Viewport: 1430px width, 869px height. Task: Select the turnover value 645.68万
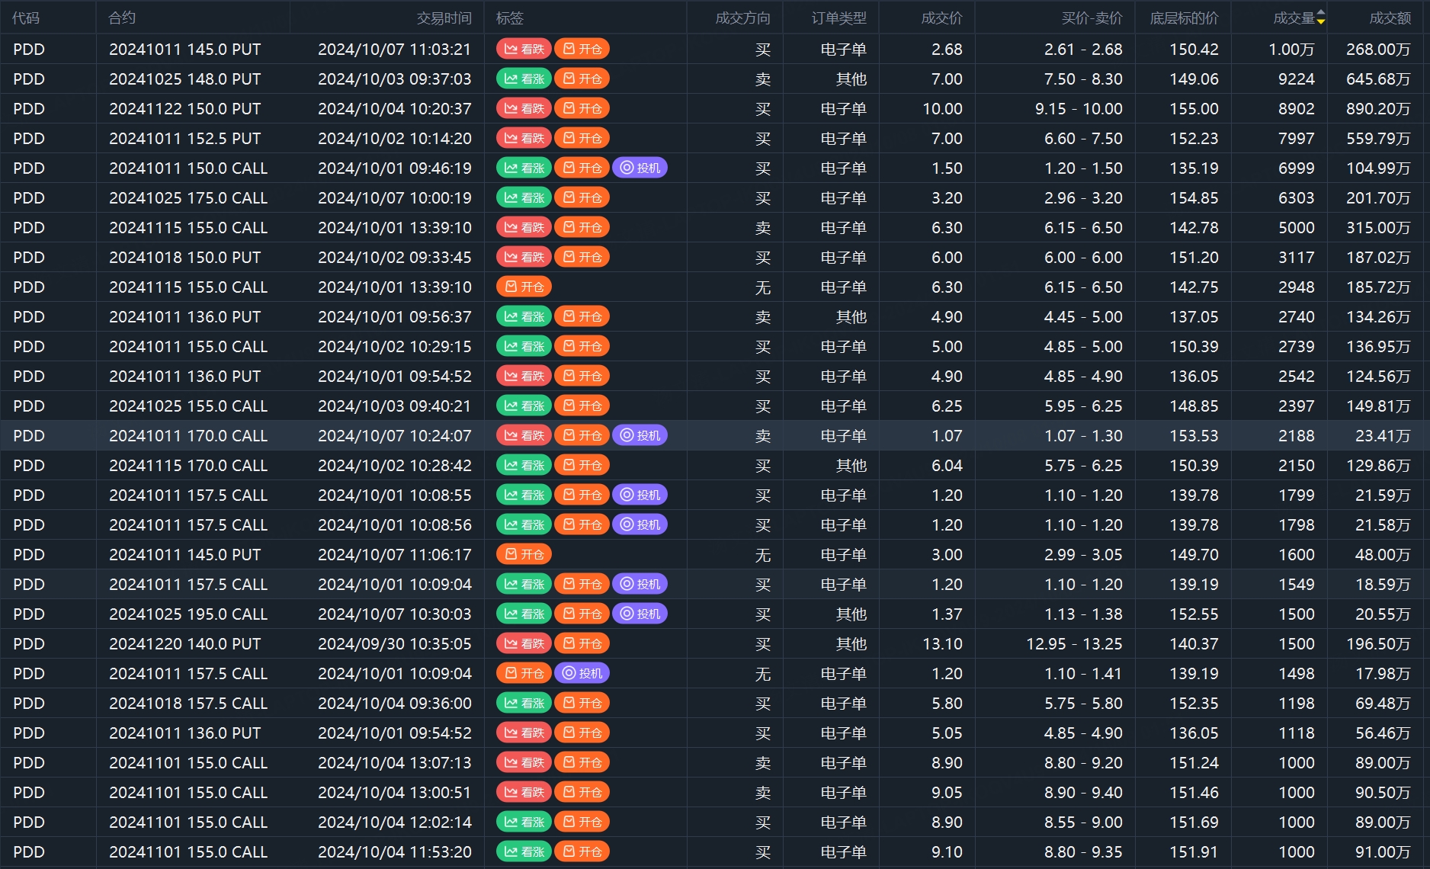[x=1378, y=79]
